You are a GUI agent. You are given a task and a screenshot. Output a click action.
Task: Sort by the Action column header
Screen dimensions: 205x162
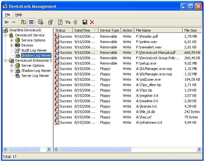point(127,30)
